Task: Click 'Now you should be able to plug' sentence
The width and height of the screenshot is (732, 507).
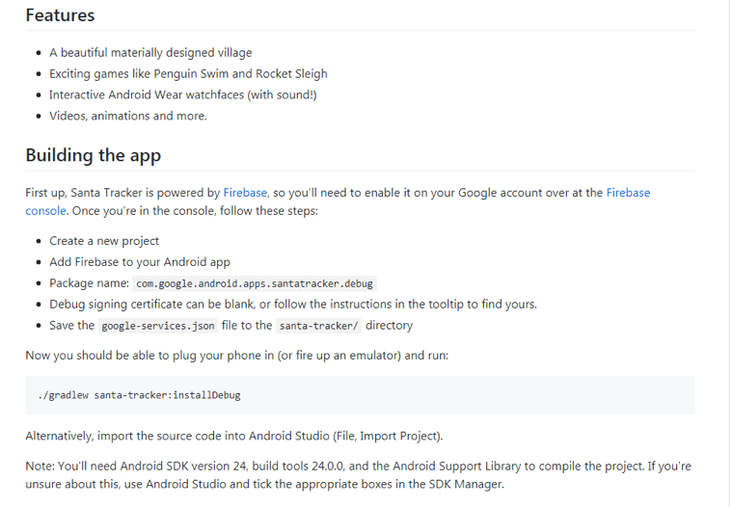Action: coord(236,356)
